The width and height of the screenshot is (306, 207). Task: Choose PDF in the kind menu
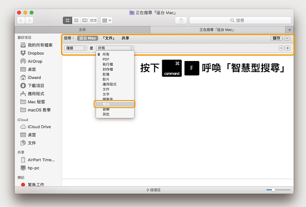tap(115, 59)
